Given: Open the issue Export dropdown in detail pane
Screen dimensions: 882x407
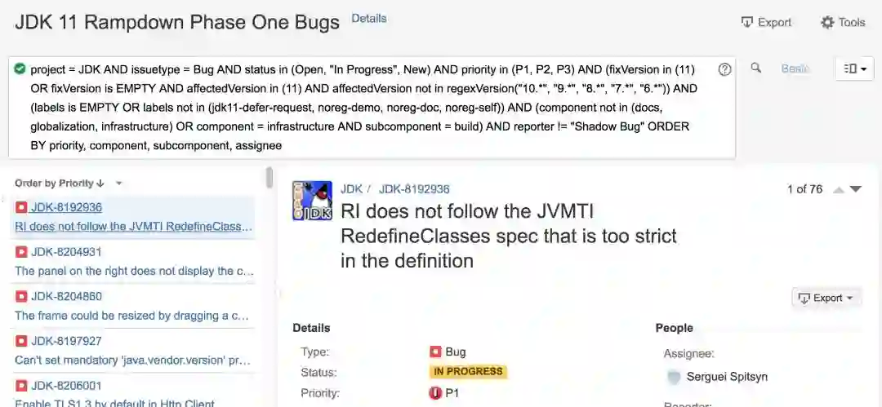Looking at the screenshot, I should coord(826,298).
